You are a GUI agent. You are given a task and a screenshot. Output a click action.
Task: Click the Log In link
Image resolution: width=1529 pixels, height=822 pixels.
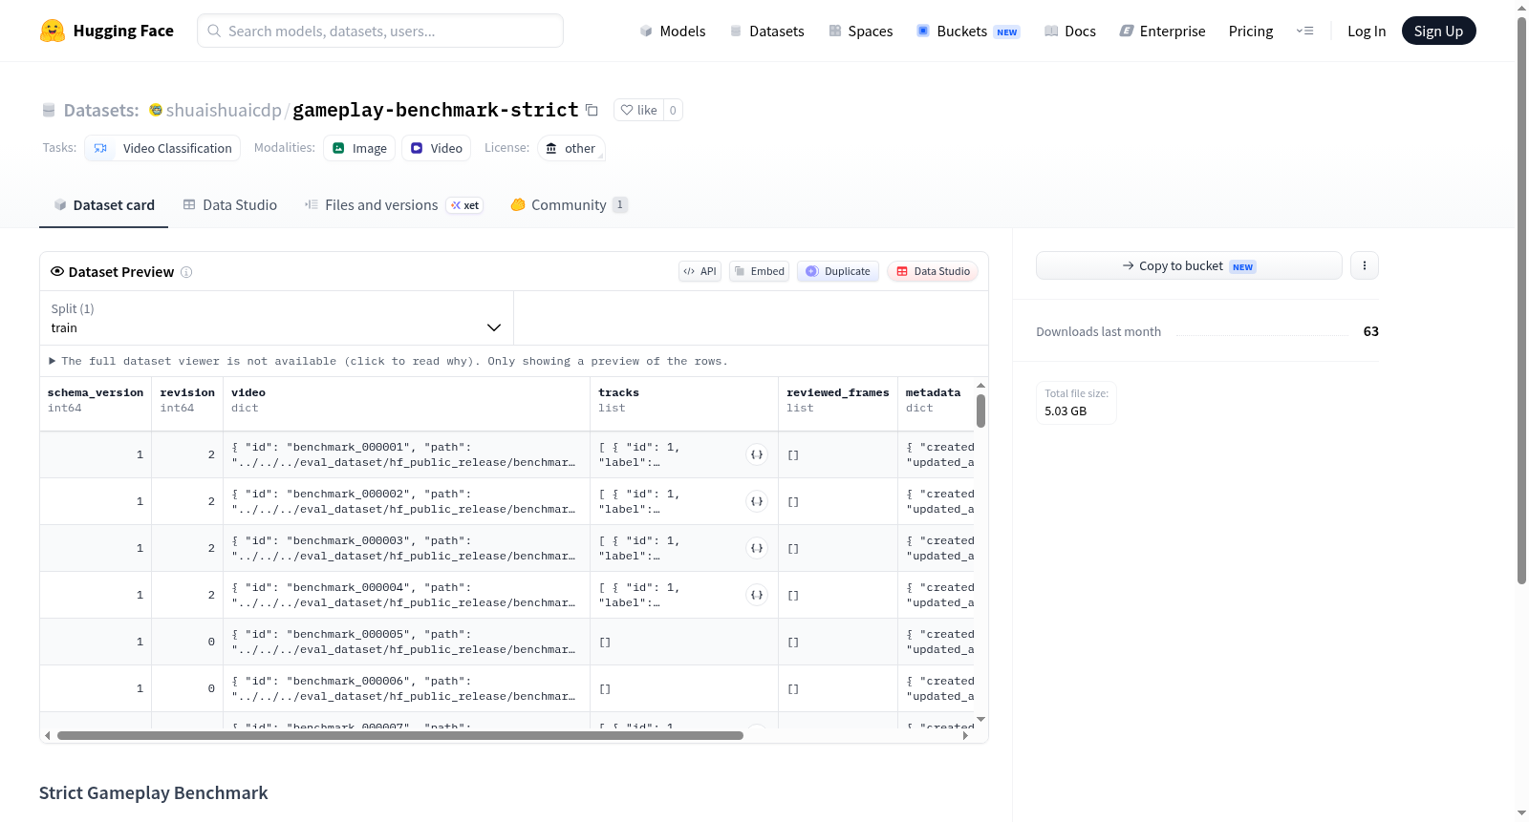click(x=1367, y=31)
